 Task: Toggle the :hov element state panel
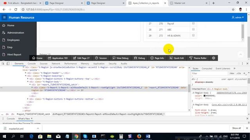(x=232, y=73)
